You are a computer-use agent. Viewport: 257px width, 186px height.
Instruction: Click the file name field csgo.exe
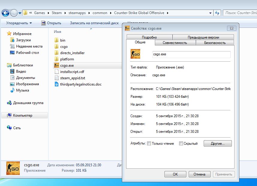pos(191,54)
